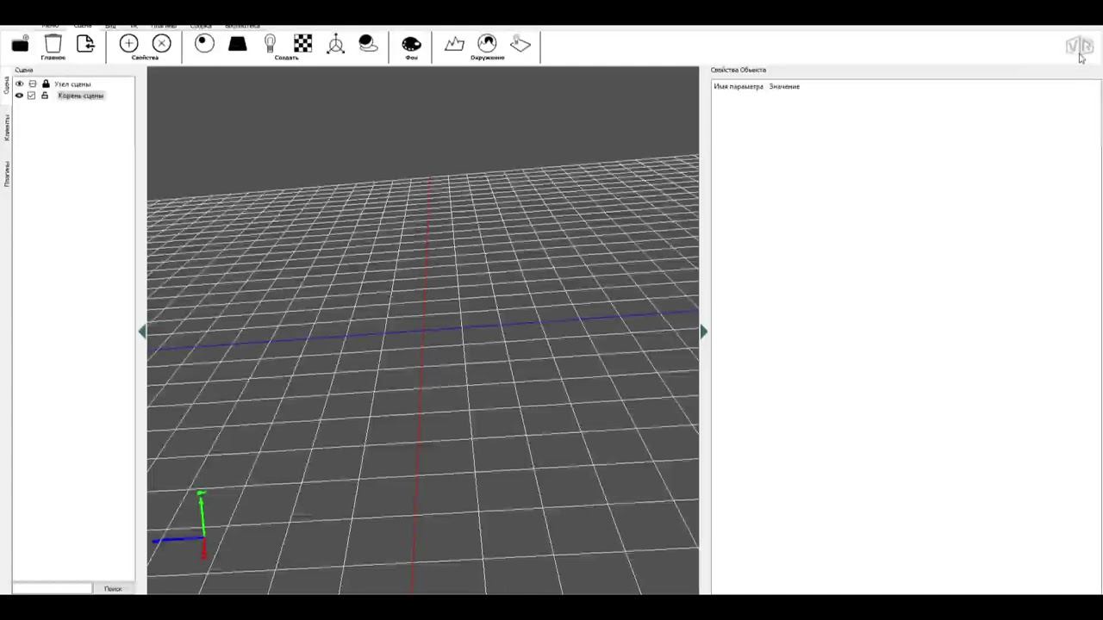Collapse left panel with viewport arrow
The height and width of the screenshot is (620, 1103).
tap(142, 332)
